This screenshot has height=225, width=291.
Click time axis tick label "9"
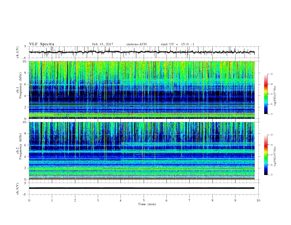tap(235, 200)
